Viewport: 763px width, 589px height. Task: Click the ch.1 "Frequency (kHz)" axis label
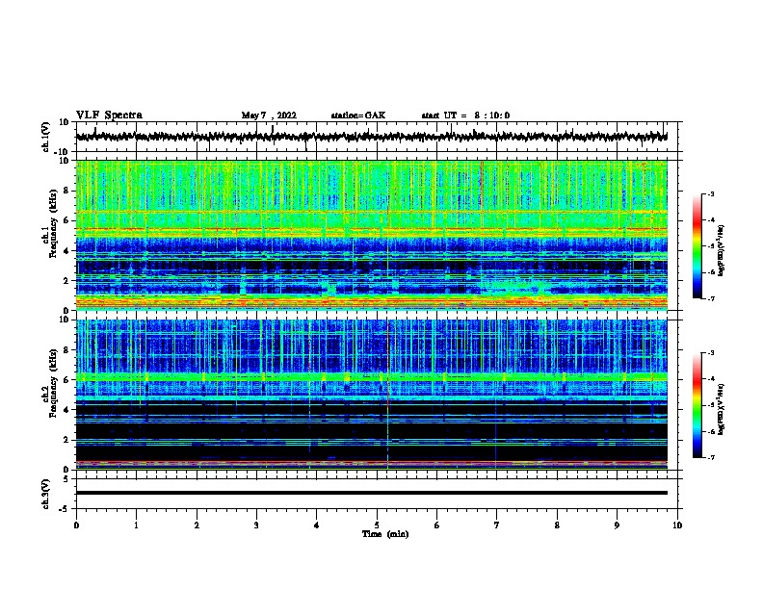[53, 223]
